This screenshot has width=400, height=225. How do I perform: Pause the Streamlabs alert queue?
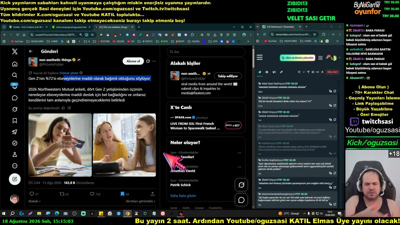pyautogui.click(x=313, y=72)
